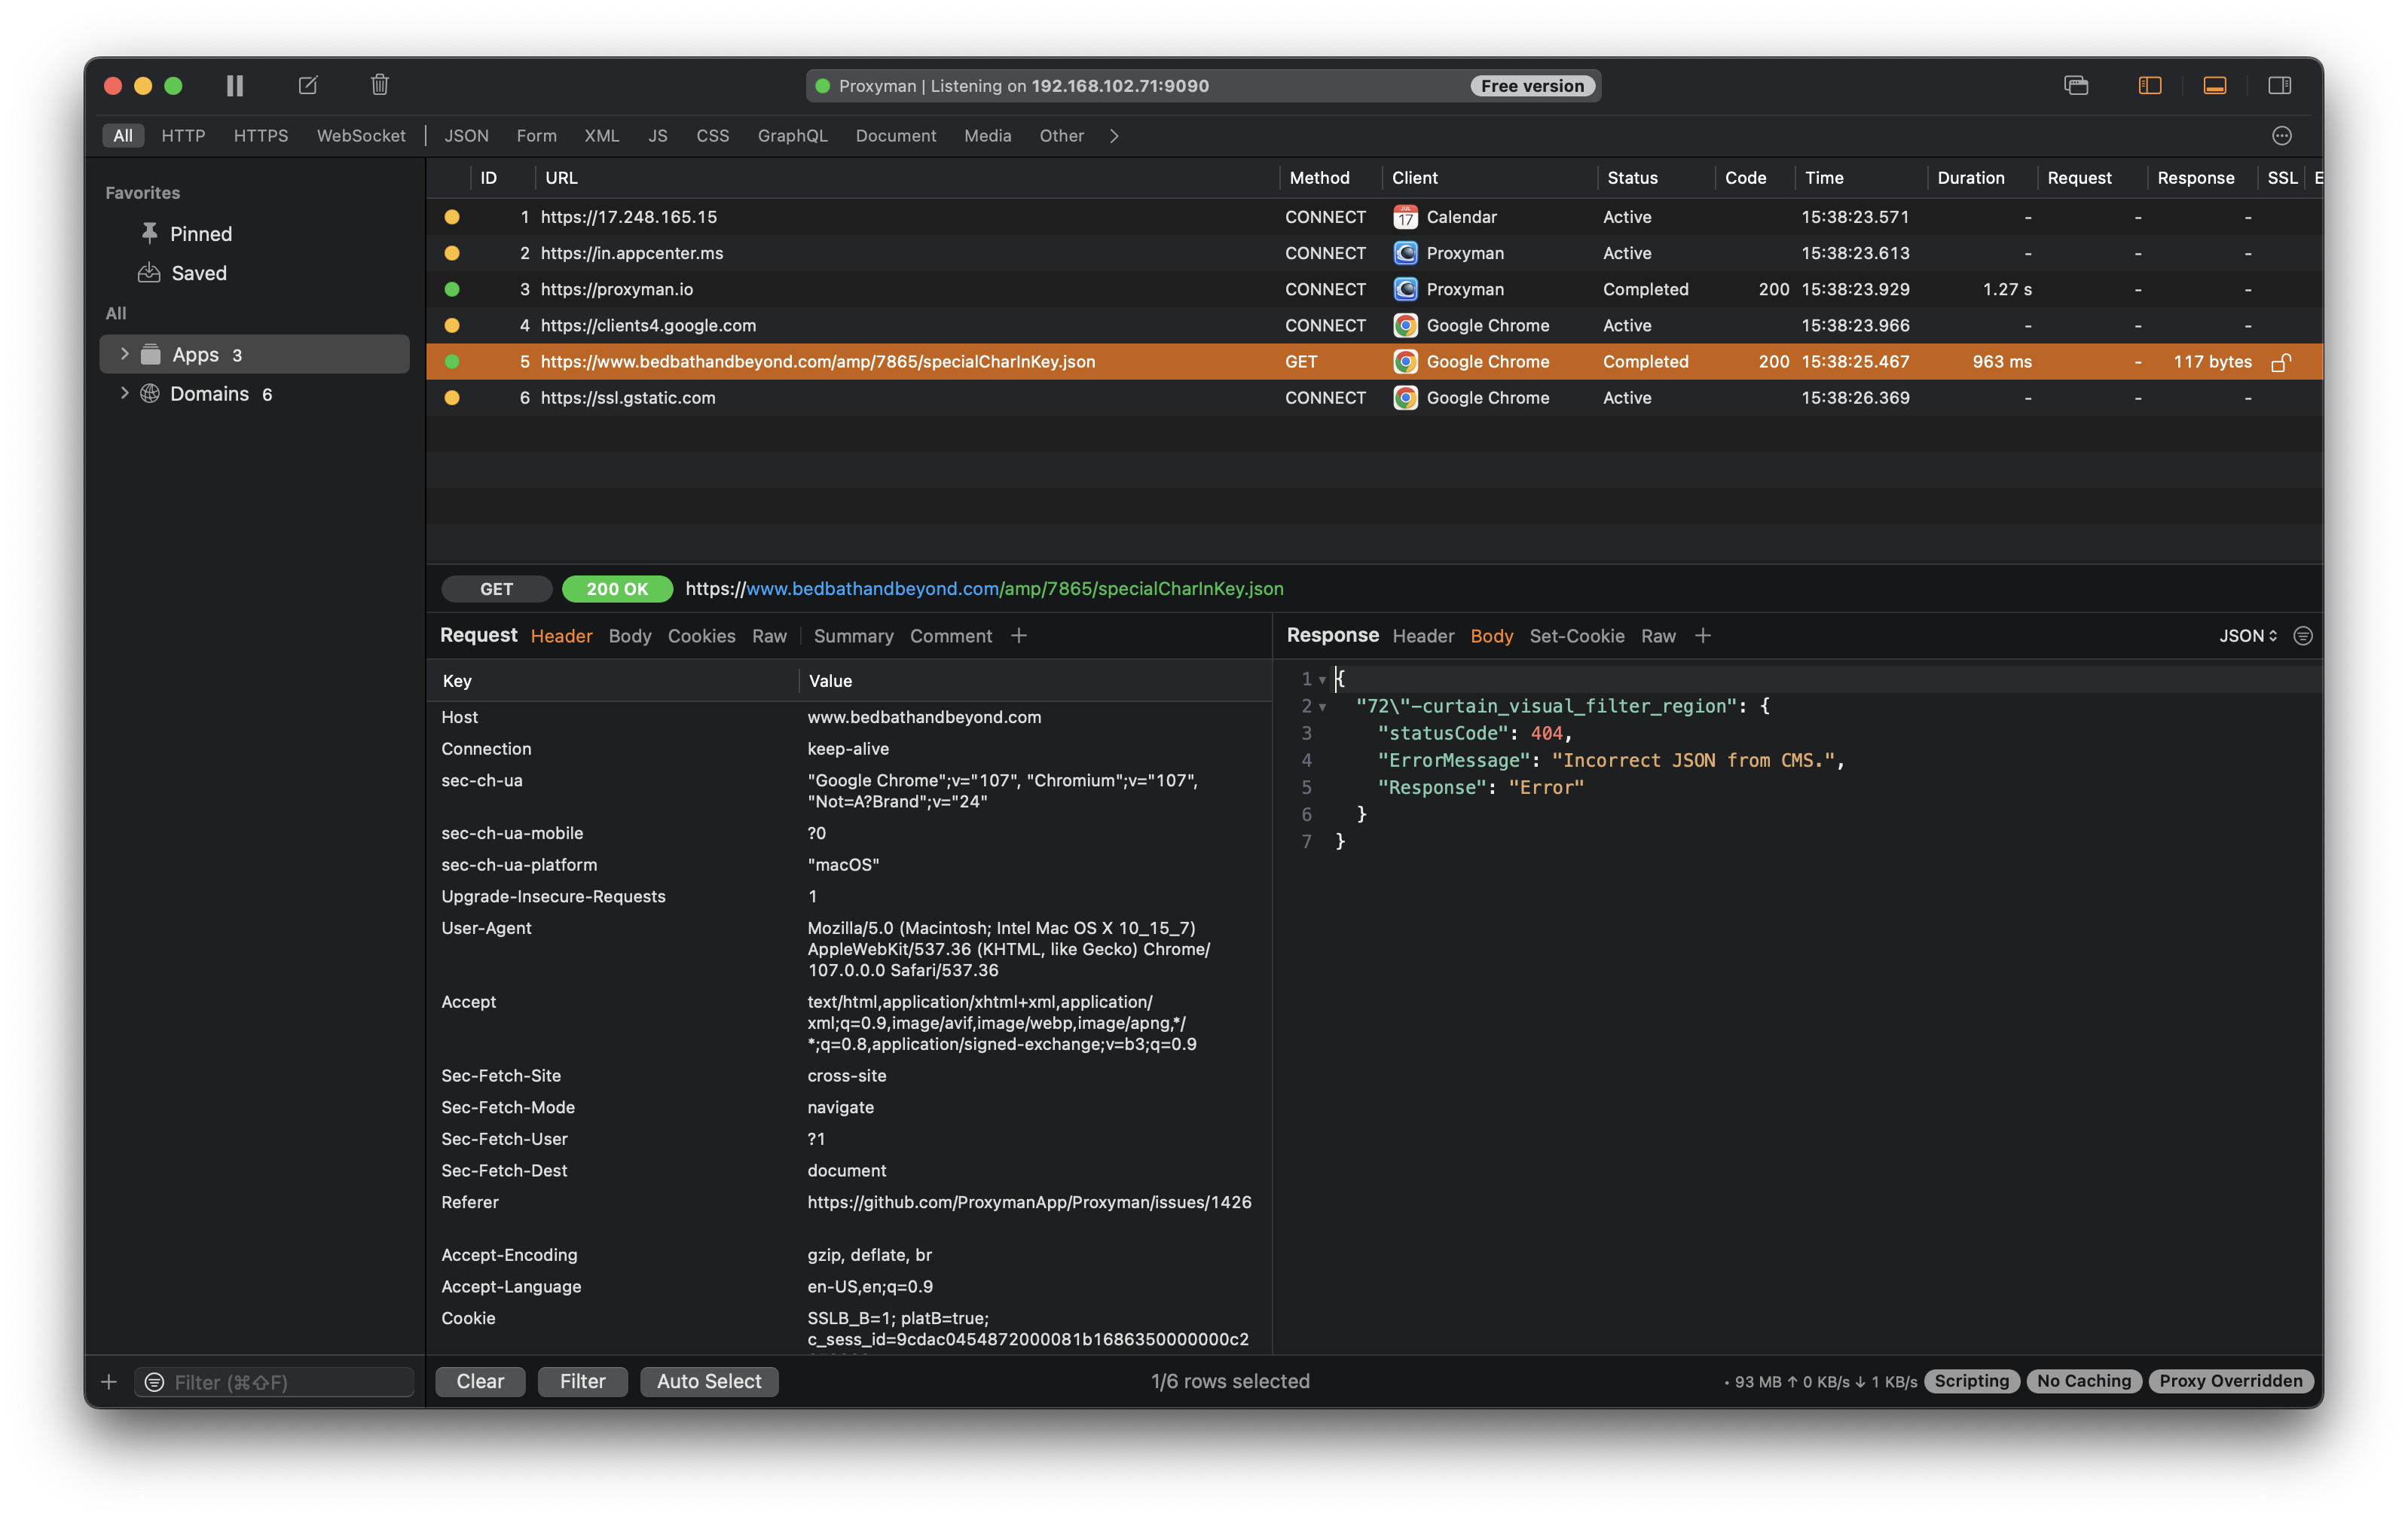Add a new Response tab with the plus icon

pyautogui.click(x=1703, y=636)
